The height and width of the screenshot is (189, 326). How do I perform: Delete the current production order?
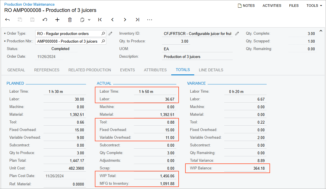click(70, 20)
